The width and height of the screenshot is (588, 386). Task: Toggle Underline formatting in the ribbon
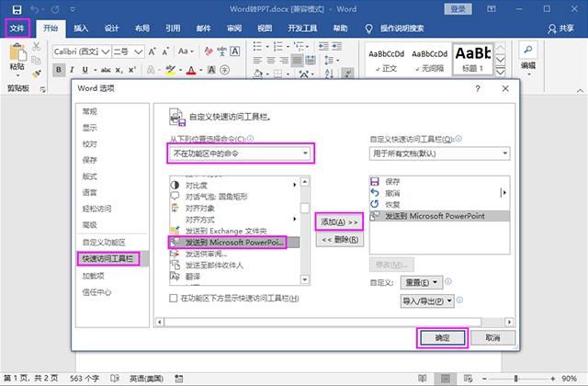click(x=85, y=70)
